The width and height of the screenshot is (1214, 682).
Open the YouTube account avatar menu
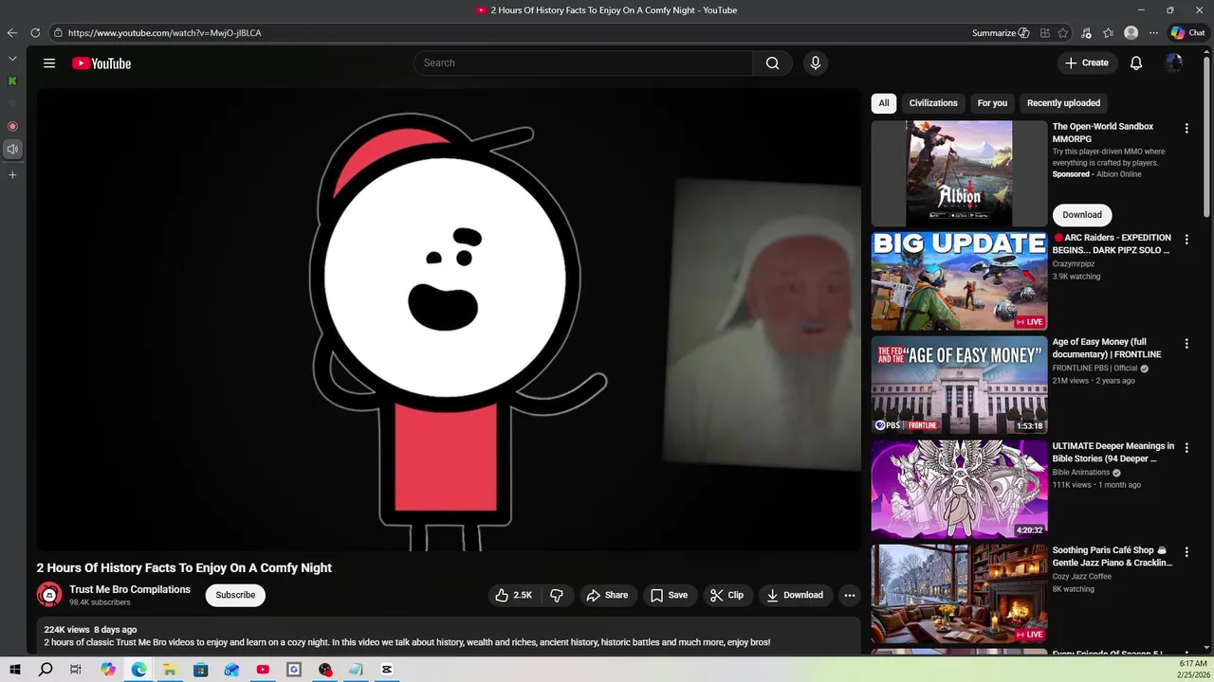(x=1174, y=63)
